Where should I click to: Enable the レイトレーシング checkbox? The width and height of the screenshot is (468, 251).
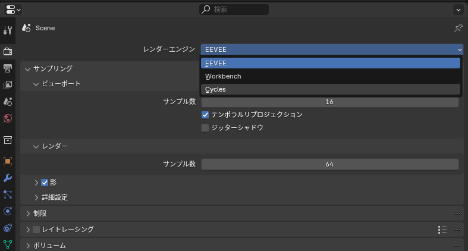coord(36,230)
